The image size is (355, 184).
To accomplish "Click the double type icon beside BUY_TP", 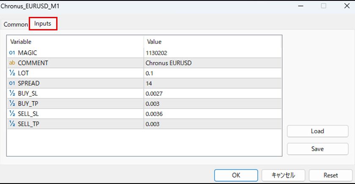I will click(x=12, y=103).
